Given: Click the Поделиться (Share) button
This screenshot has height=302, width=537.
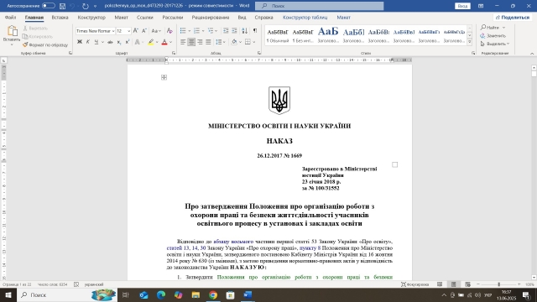Looking at the screenshot, I should 513,18.
